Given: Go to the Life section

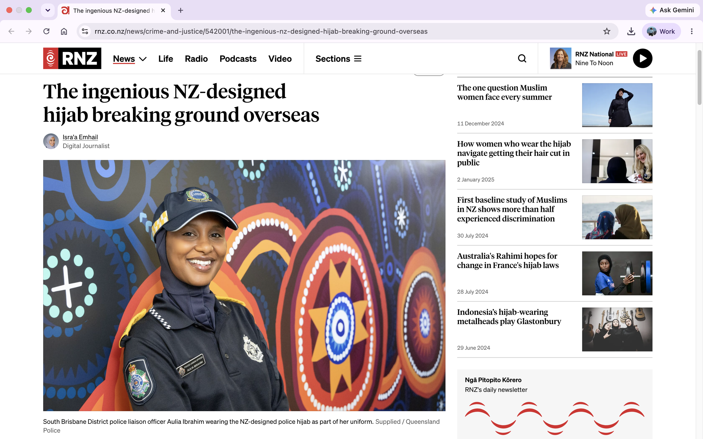Looking at the screenshot, I should pyautogui.click(x=166, y=59).
